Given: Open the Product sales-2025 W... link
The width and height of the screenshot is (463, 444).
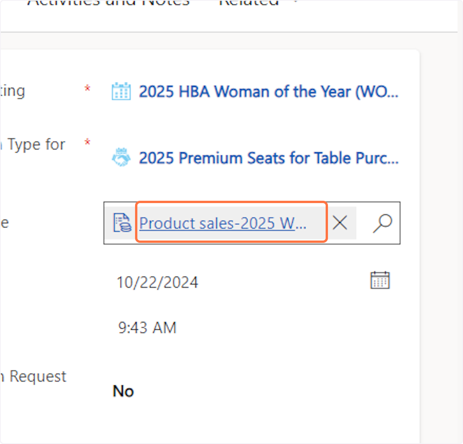Looking at the screenshot, I should [223, 223].
